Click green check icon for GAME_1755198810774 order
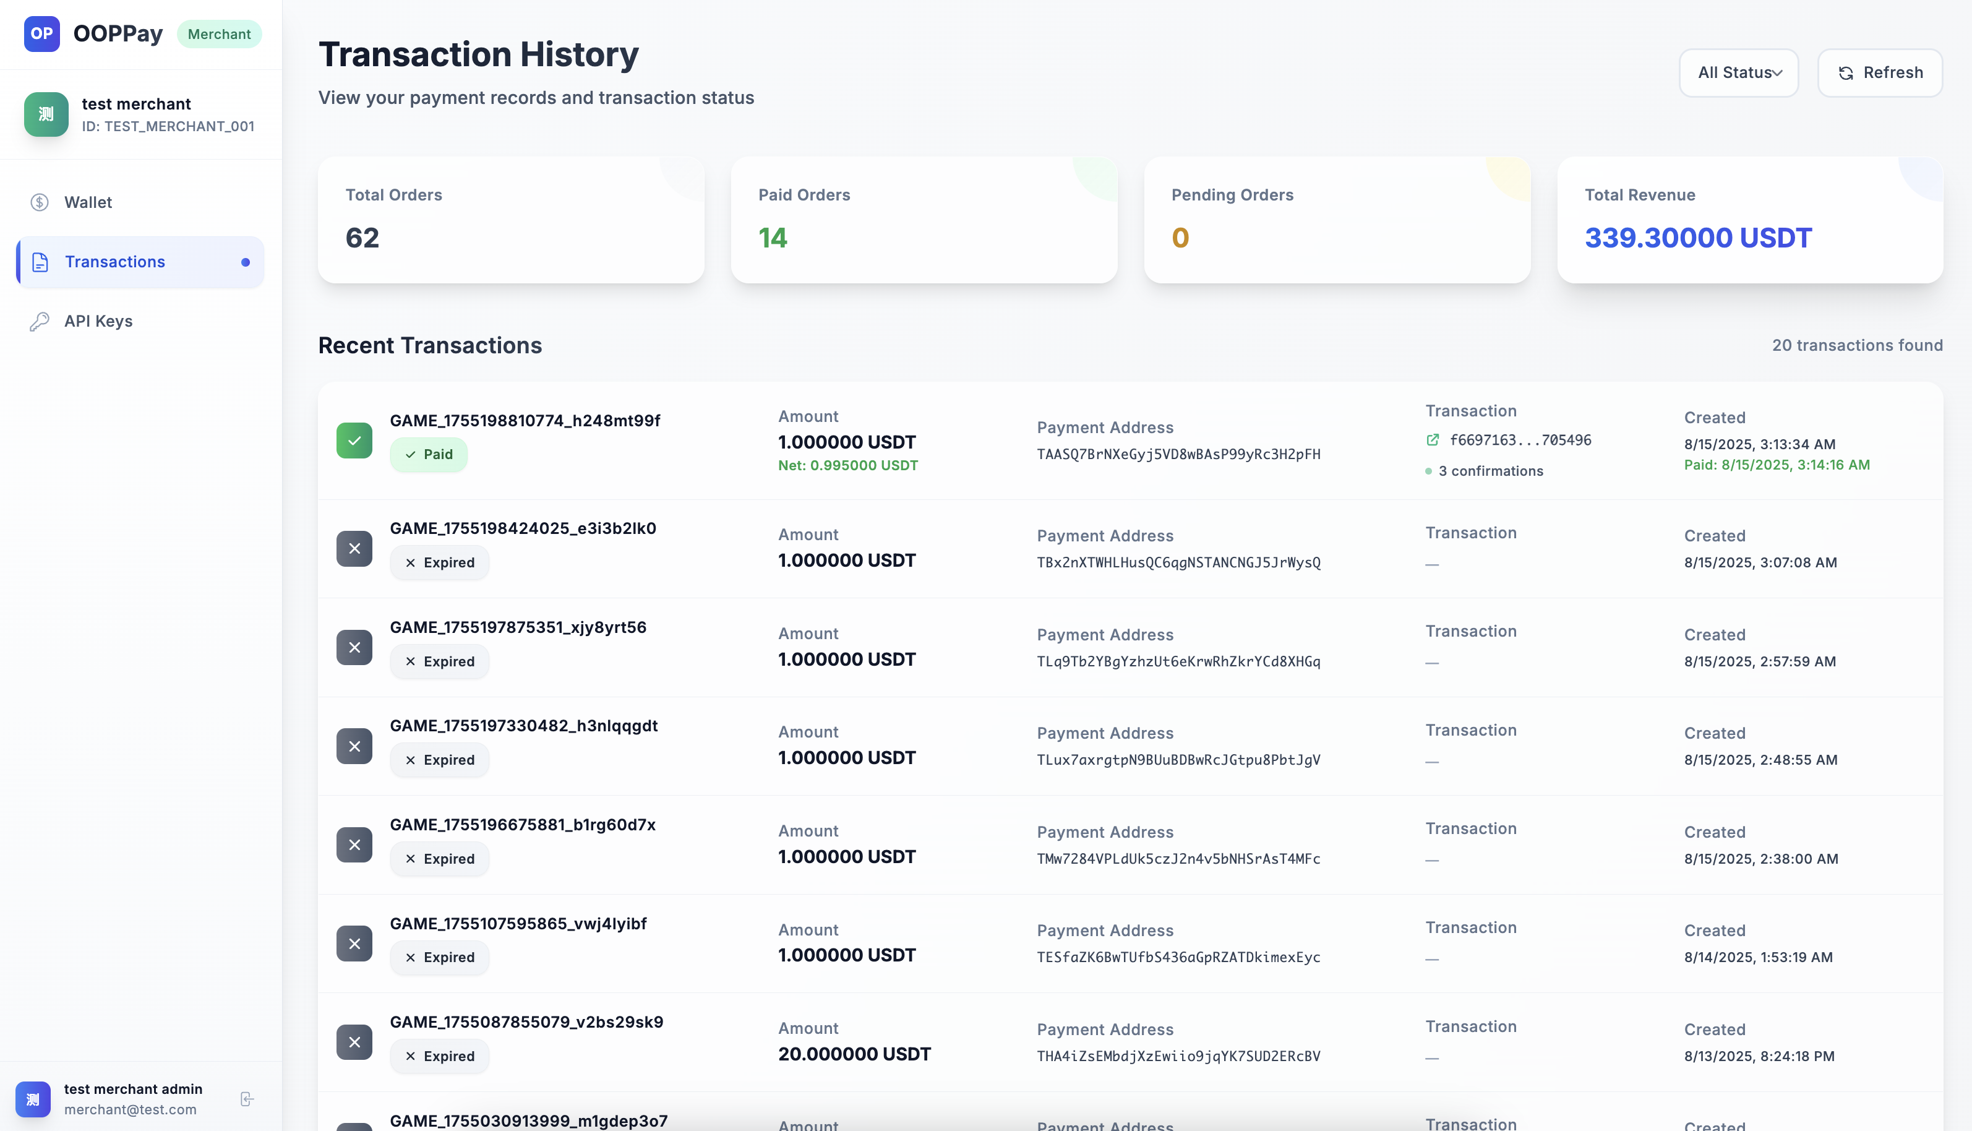The width and height of the screenshot is (1972, 1131). point(354,441)
